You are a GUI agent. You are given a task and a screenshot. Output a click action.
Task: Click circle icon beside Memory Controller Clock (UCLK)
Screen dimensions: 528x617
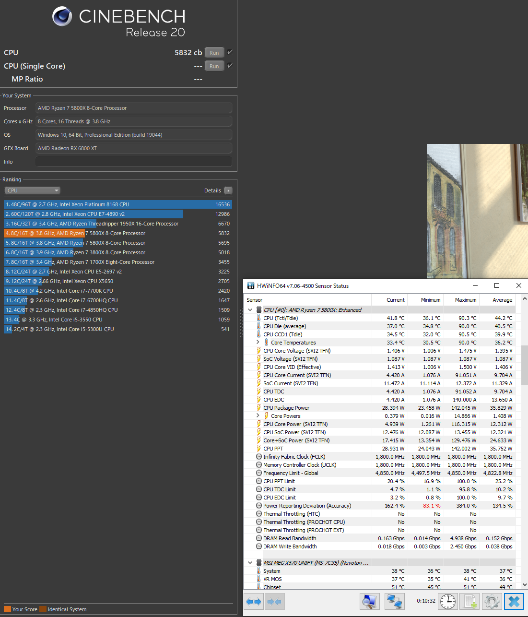[259, 465]
